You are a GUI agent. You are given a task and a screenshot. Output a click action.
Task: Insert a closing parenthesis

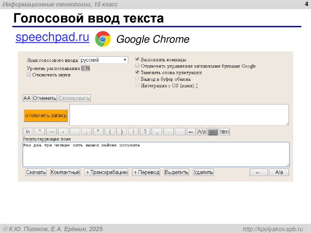[x=121, y=132]
